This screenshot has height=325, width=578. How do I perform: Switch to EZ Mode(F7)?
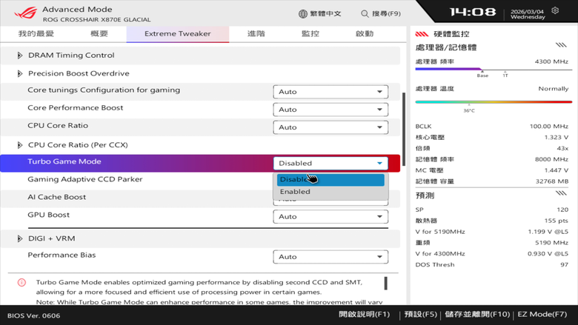[542, 315]
